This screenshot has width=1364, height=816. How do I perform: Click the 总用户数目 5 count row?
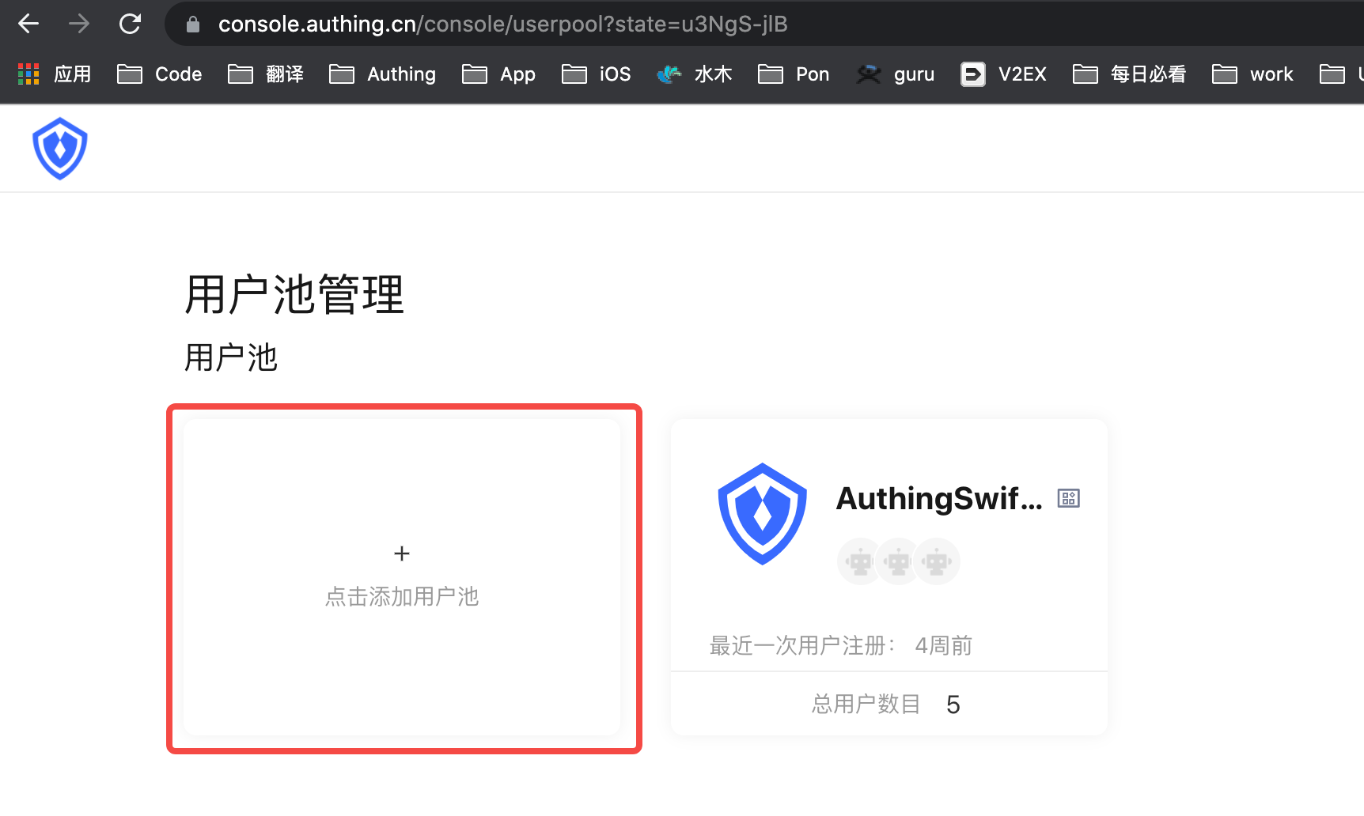click(x=889, y=704)
